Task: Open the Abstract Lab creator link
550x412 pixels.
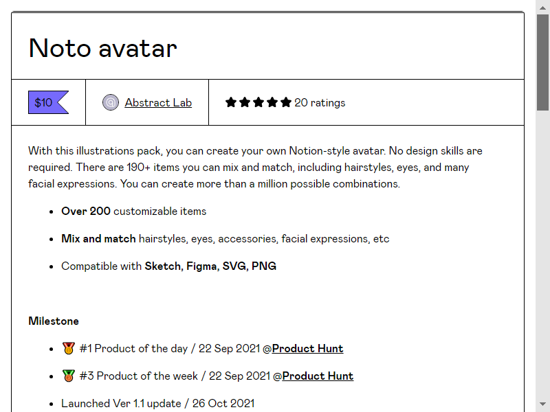Action: (x=158, y=102)
